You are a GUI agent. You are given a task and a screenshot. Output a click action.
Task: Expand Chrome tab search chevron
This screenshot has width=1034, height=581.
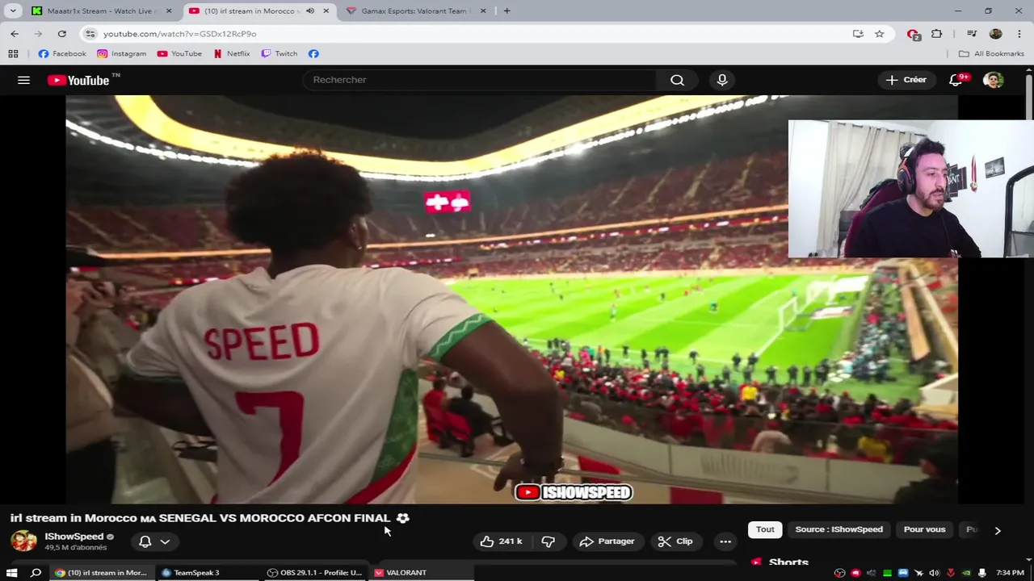point(12,10)
